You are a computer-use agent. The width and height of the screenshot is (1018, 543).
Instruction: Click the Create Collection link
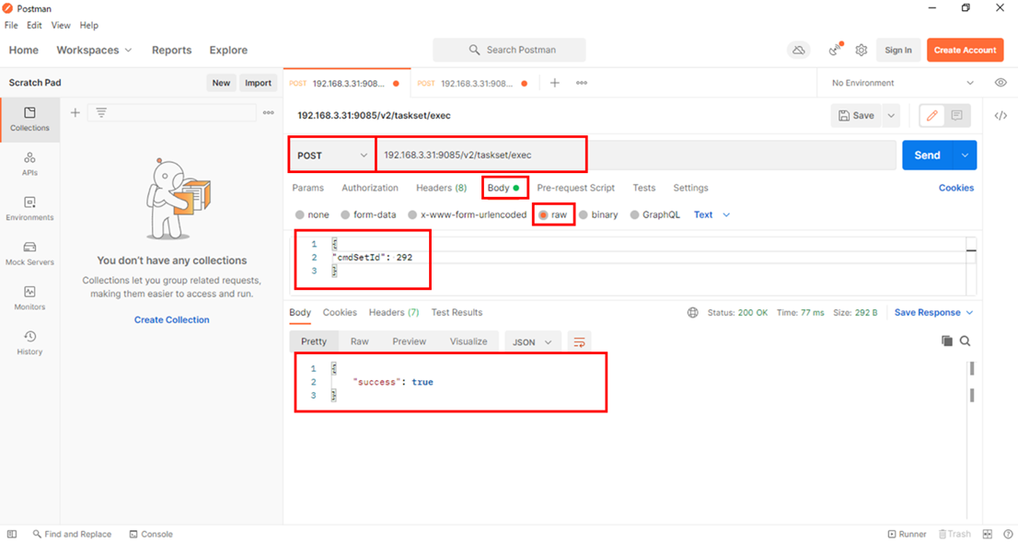tap(171, 320)
